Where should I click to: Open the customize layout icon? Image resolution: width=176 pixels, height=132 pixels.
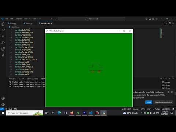(157, 19)
